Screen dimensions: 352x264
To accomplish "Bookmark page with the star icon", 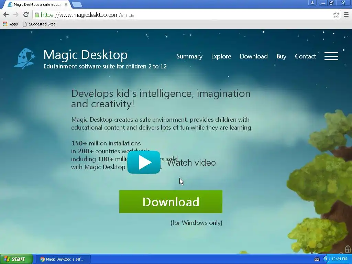I will [x=336, y=15].
